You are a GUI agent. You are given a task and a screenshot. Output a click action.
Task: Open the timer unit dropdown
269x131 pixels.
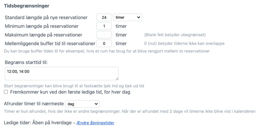coord(128,17)
